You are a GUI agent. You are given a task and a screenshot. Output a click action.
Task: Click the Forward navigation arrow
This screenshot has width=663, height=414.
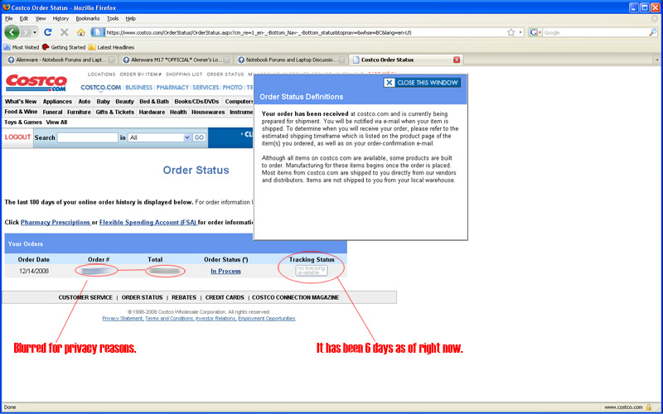(x=26, y=32)
